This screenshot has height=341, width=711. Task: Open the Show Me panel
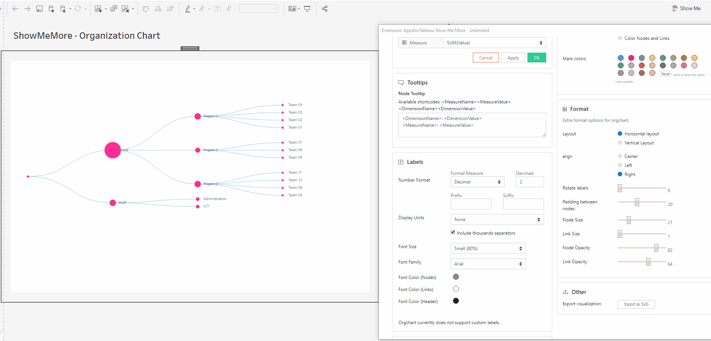click(687, 8)
